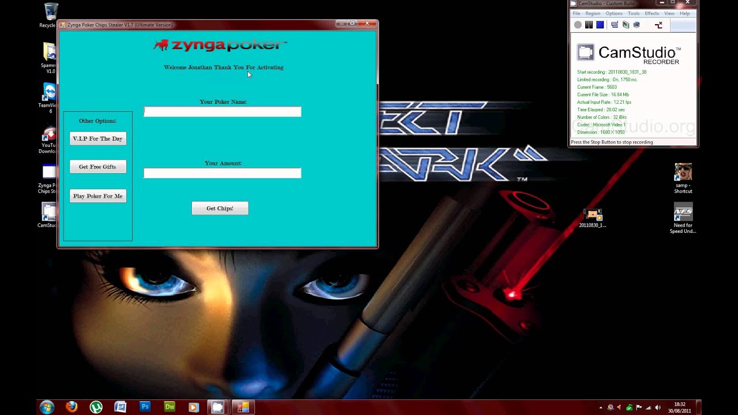Click CamStudio status bar stop recording message
Image resolution: width=738 pixels, height=415 pixels.
[x=612, y=142]
